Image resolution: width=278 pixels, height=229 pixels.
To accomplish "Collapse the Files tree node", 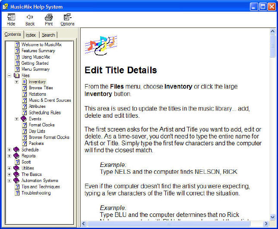I will (9, 76).
